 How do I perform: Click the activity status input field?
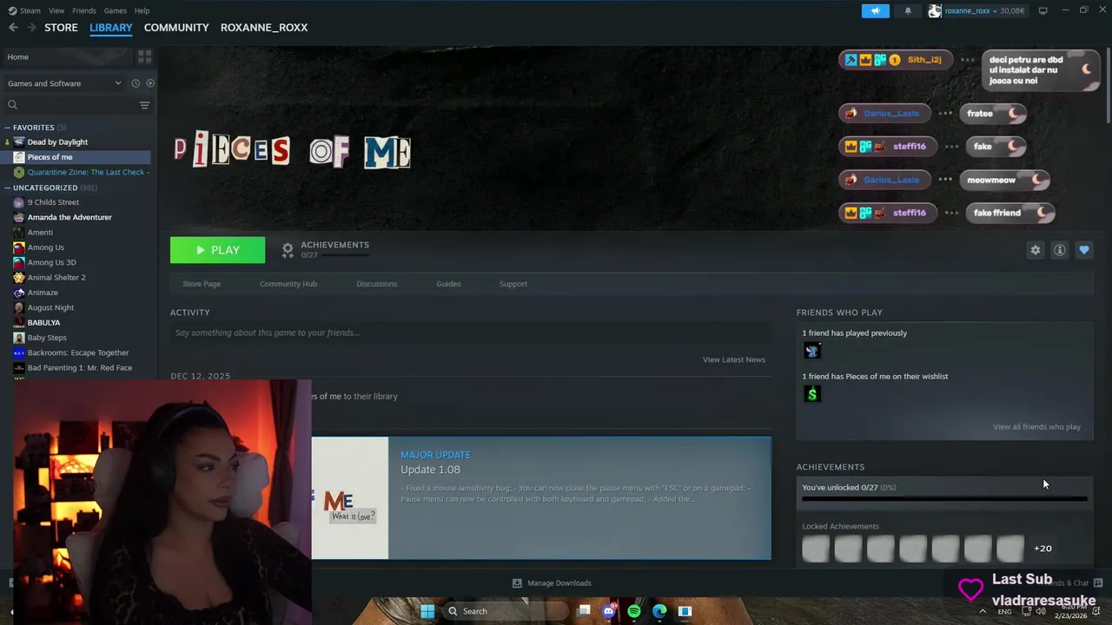[x=471, y=332]
